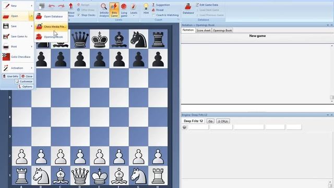Click the 2 CPUs button
This screenshot has width=334, height=188.
point(223,121)
